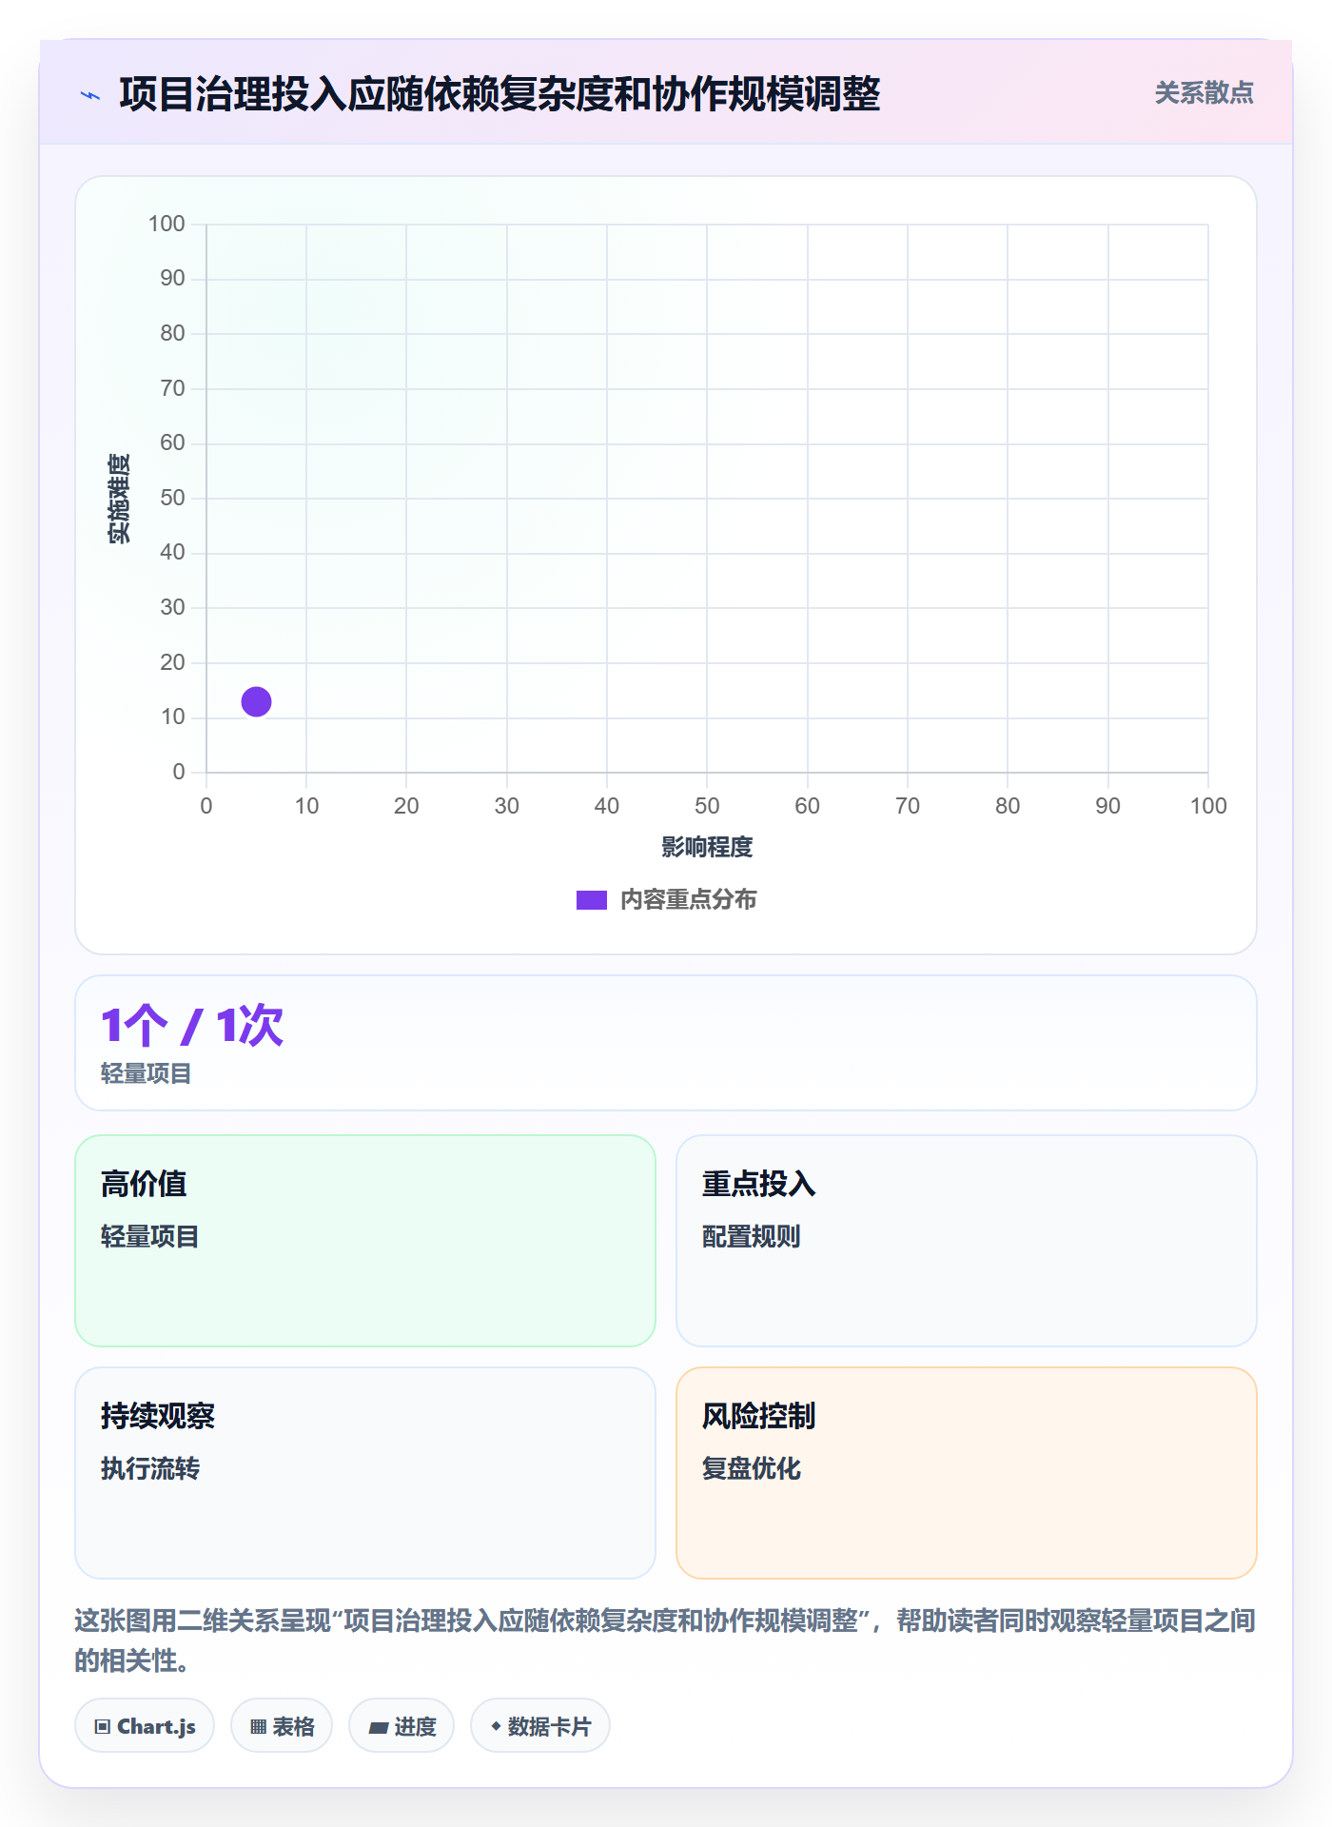Click the 1个 / 1次 stat value
The image size is (1332, 1827).
pyautogui.click(x=192, y=1026)
